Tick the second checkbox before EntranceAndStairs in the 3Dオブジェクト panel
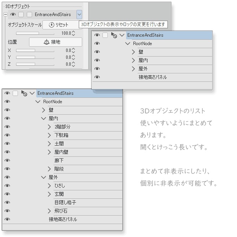This screenshot has width=237, height=237. point(29,15)
